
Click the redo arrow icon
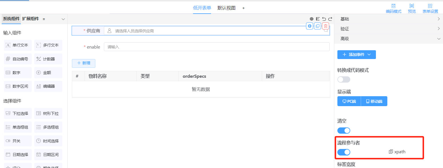(x=330, y=19)
